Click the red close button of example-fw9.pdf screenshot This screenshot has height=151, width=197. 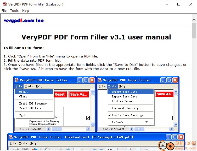click(181, 137)
